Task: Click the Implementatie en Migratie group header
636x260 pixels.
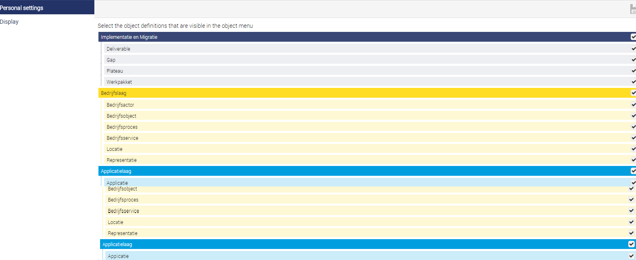Action: point(367,37)
